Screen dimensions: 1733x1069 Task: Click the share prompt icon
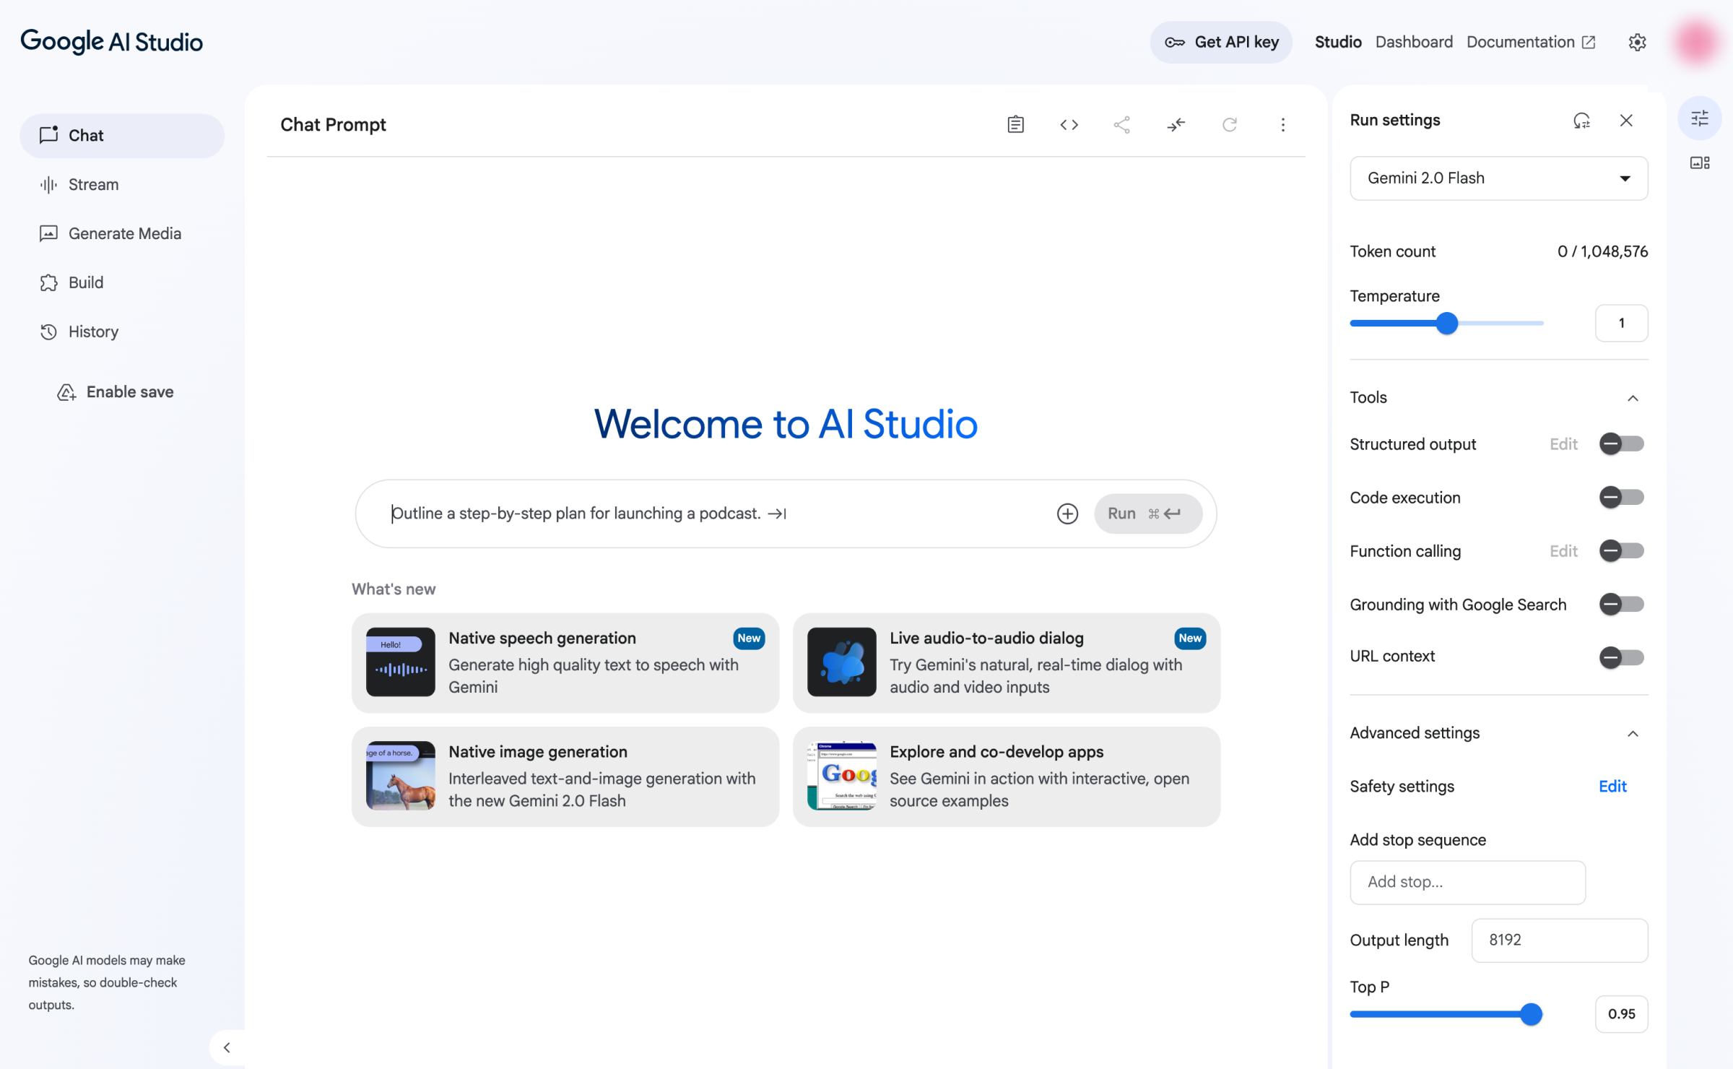(1121, 125)
